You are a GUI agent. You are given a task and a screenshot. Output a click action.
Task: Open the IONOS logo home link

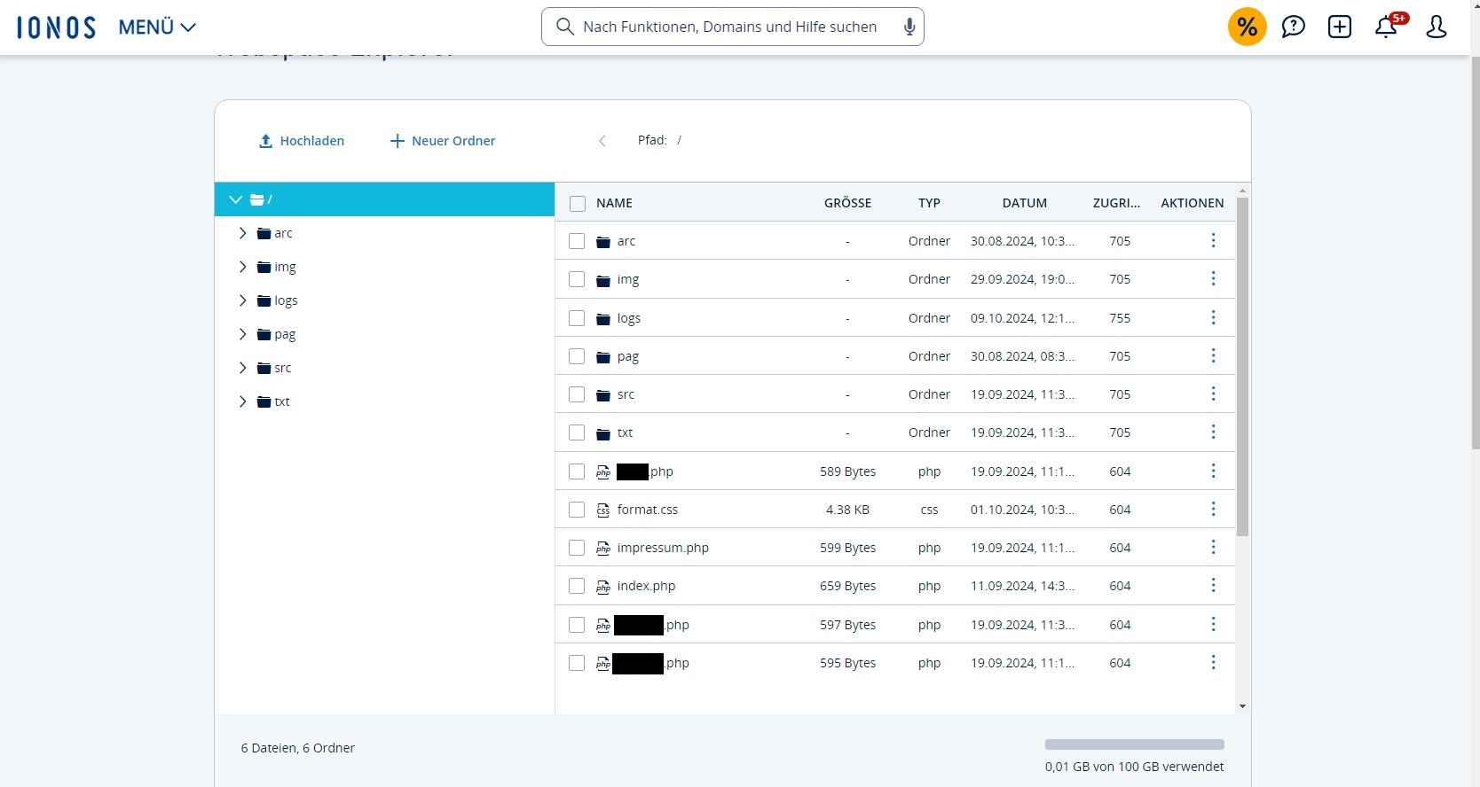(56, 27)
